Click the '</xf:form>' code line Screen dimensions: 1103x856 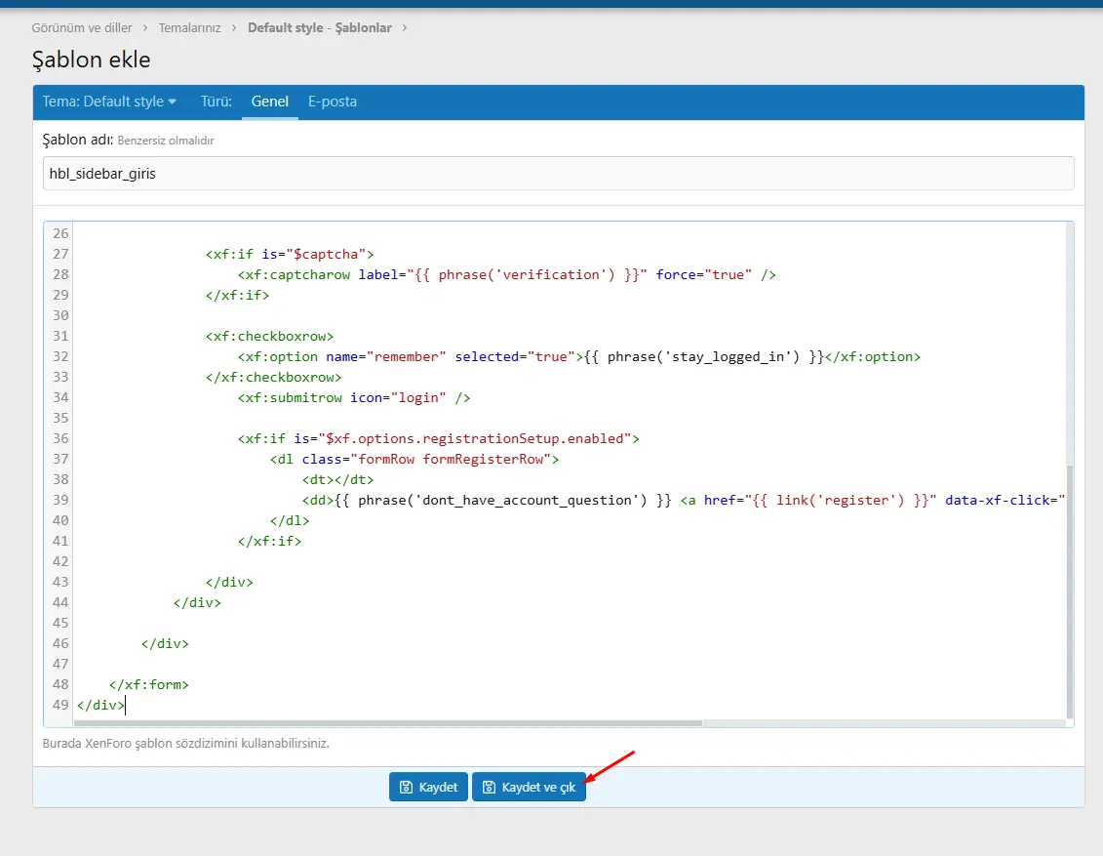[x=149, y=684]
